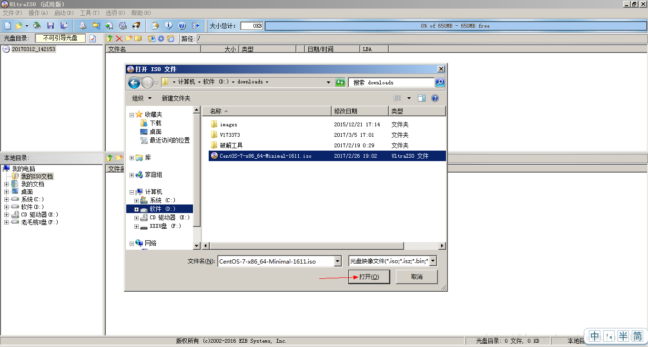
Task: Click the Compress ISO icon in toolbar
Action: click(x=96, y=26)
